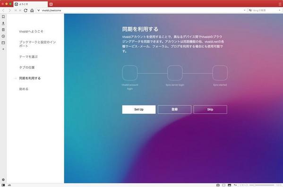The image size is (283, 187).
Task: Open the History panel clock icon
Action: [3, 36]
